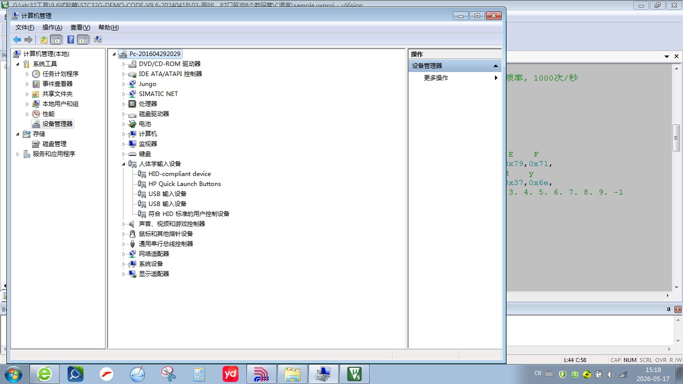Open the 查看(V) menu
The height and width of the screenshot is (384, 683).
tap(80, 27)
